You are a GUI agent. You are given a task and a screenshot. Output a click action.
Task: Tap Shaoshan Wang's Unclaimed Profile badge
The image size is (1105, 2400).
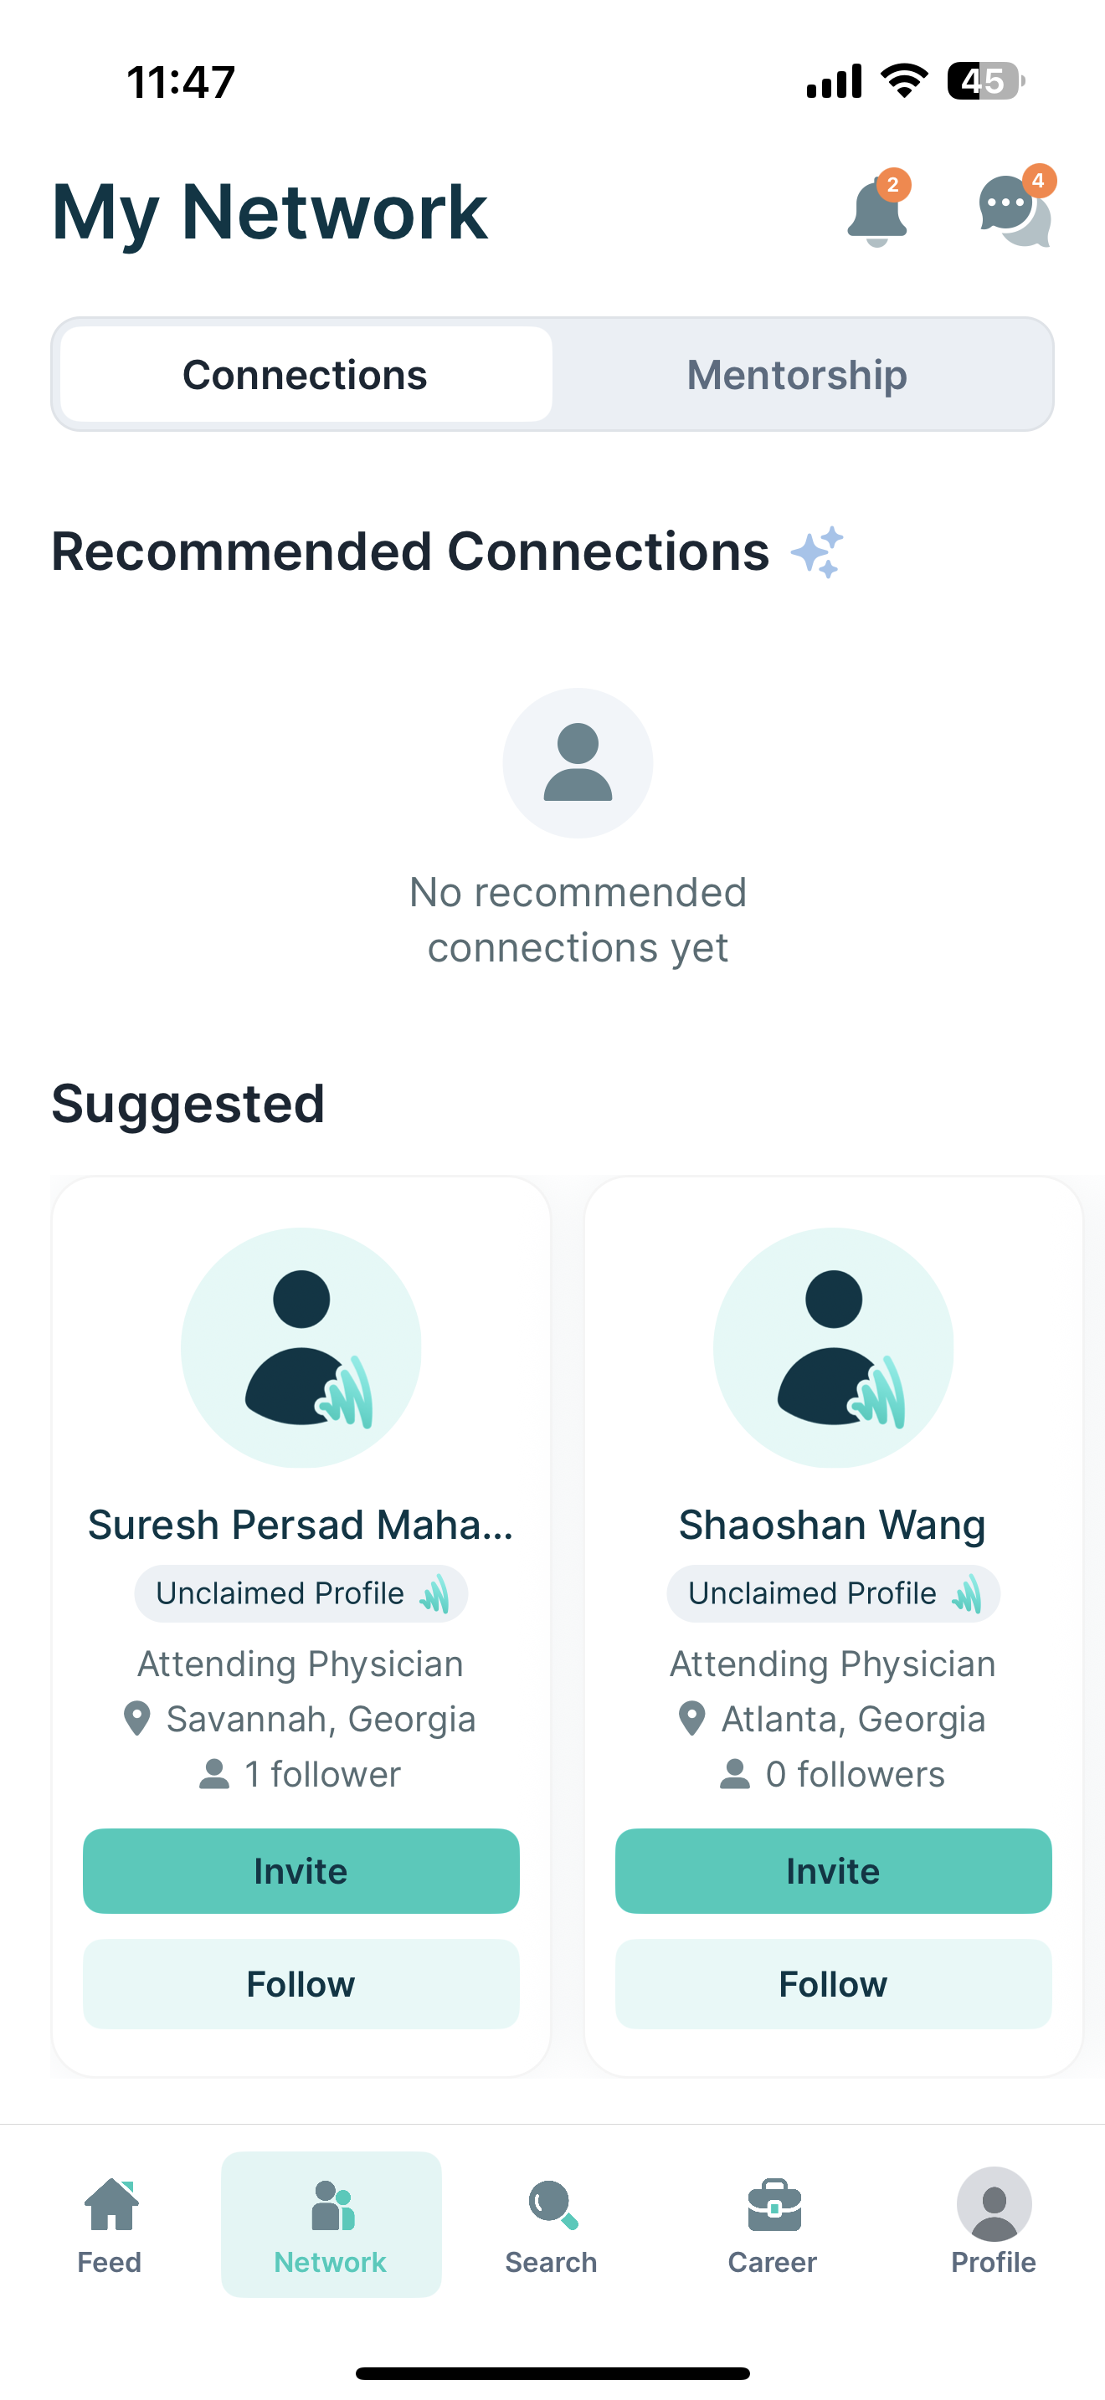833,1594
